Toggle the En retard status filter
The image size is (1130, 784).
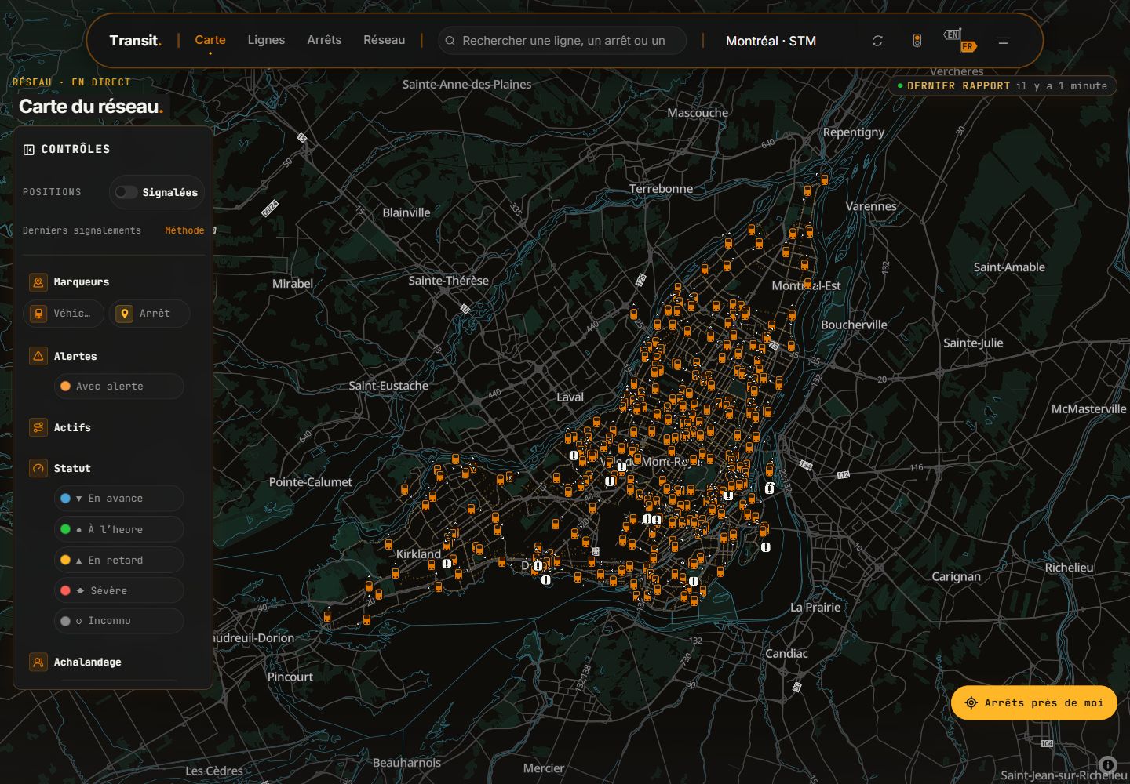tap(118, 560)
